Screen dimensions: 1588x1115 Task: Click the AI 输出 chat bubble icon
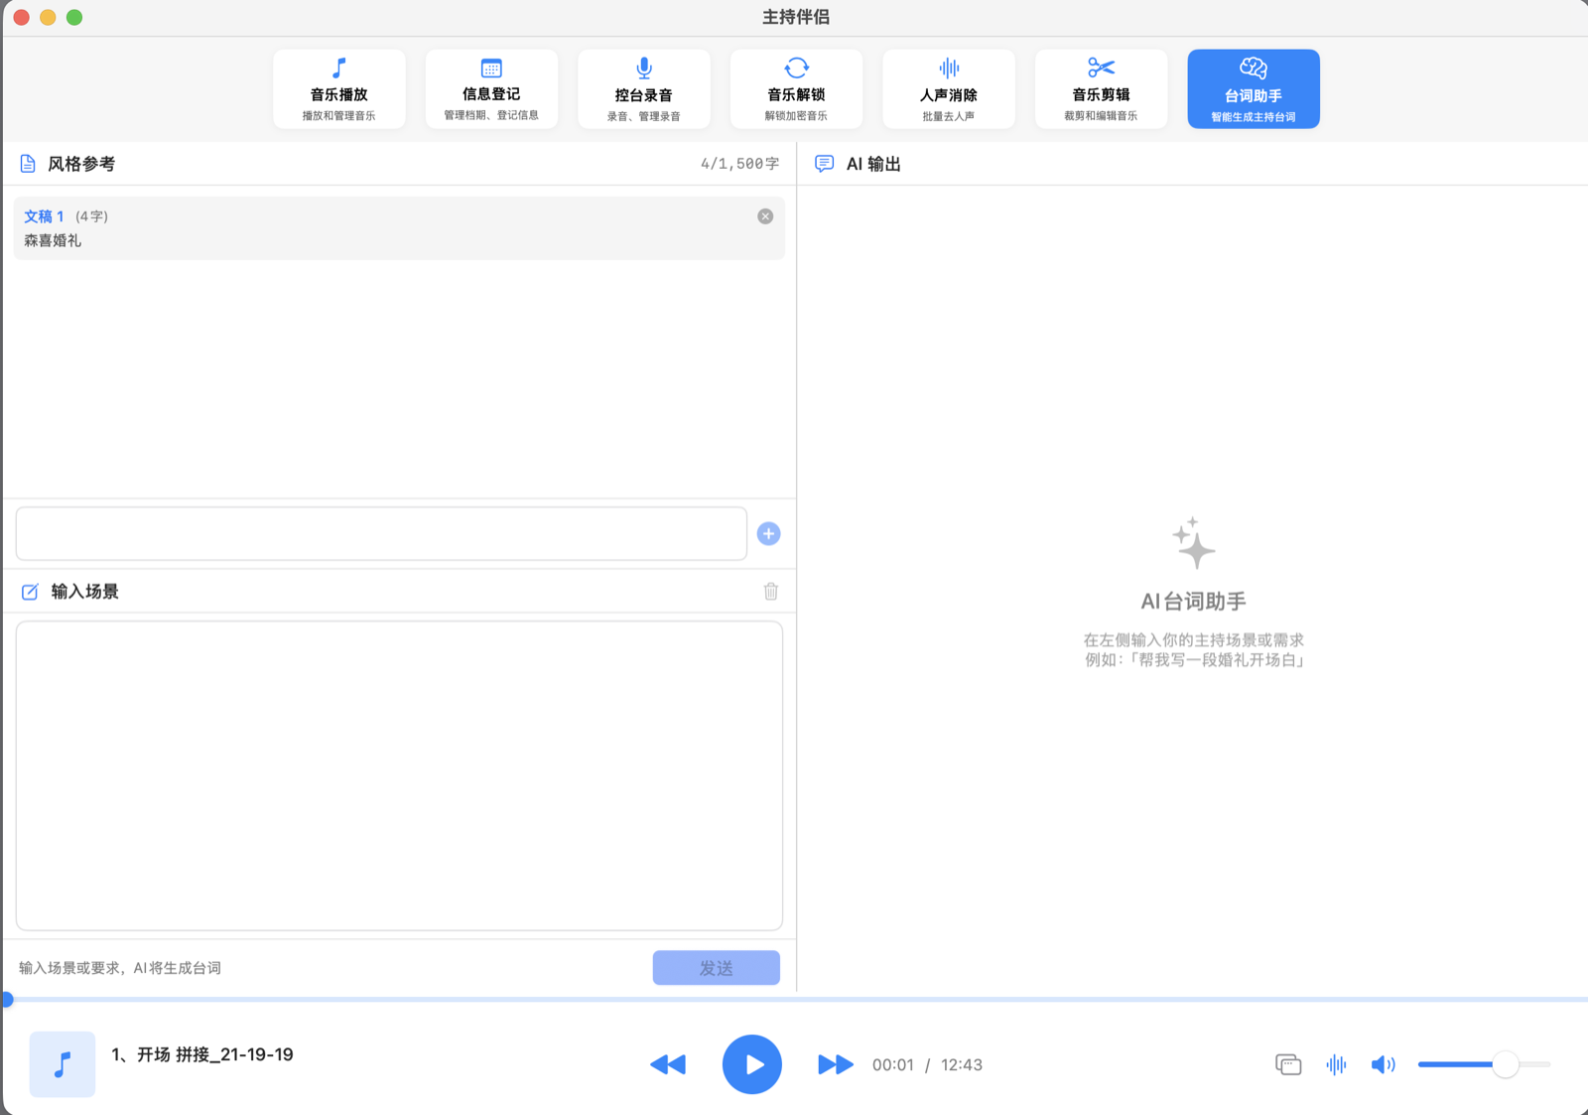coord(824,164)
